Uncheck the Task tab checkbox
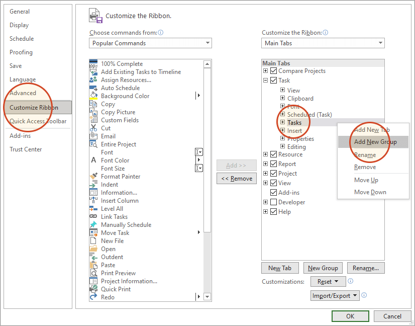This screenshot has height=326, width=415. [274, 80]
